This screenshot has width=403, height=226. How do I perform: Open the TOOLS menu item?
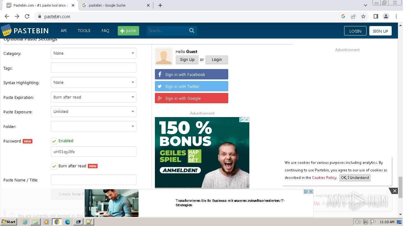[84, 30]
